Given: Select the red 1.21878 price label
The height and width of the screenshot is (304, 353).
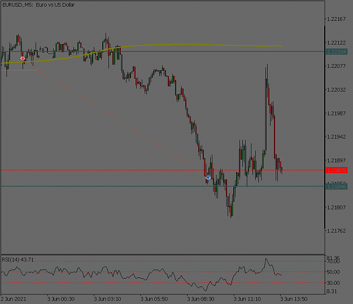Looking at the screenshot, I should click(x=337, y=170).
